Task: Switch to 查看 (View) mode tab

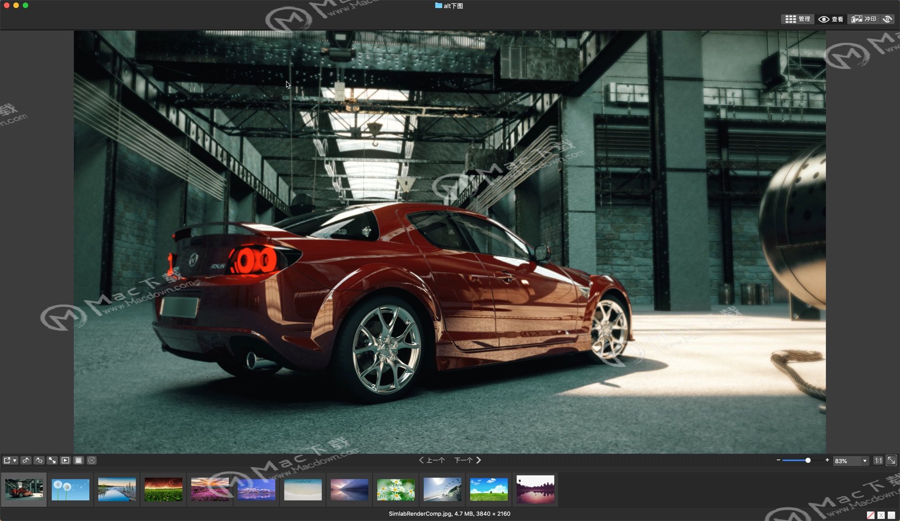Action: point(830,19)
